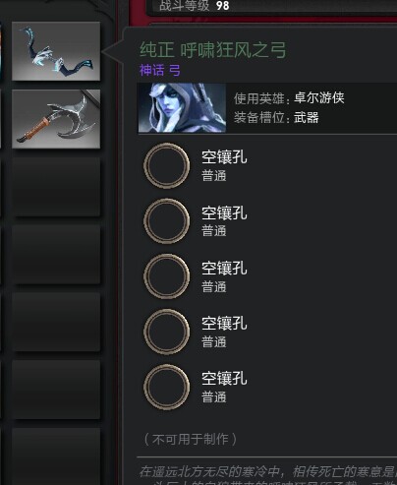
Task: Click the item title 纯正 呼啸狂风之弓
Action: click(x=213, y=50)
